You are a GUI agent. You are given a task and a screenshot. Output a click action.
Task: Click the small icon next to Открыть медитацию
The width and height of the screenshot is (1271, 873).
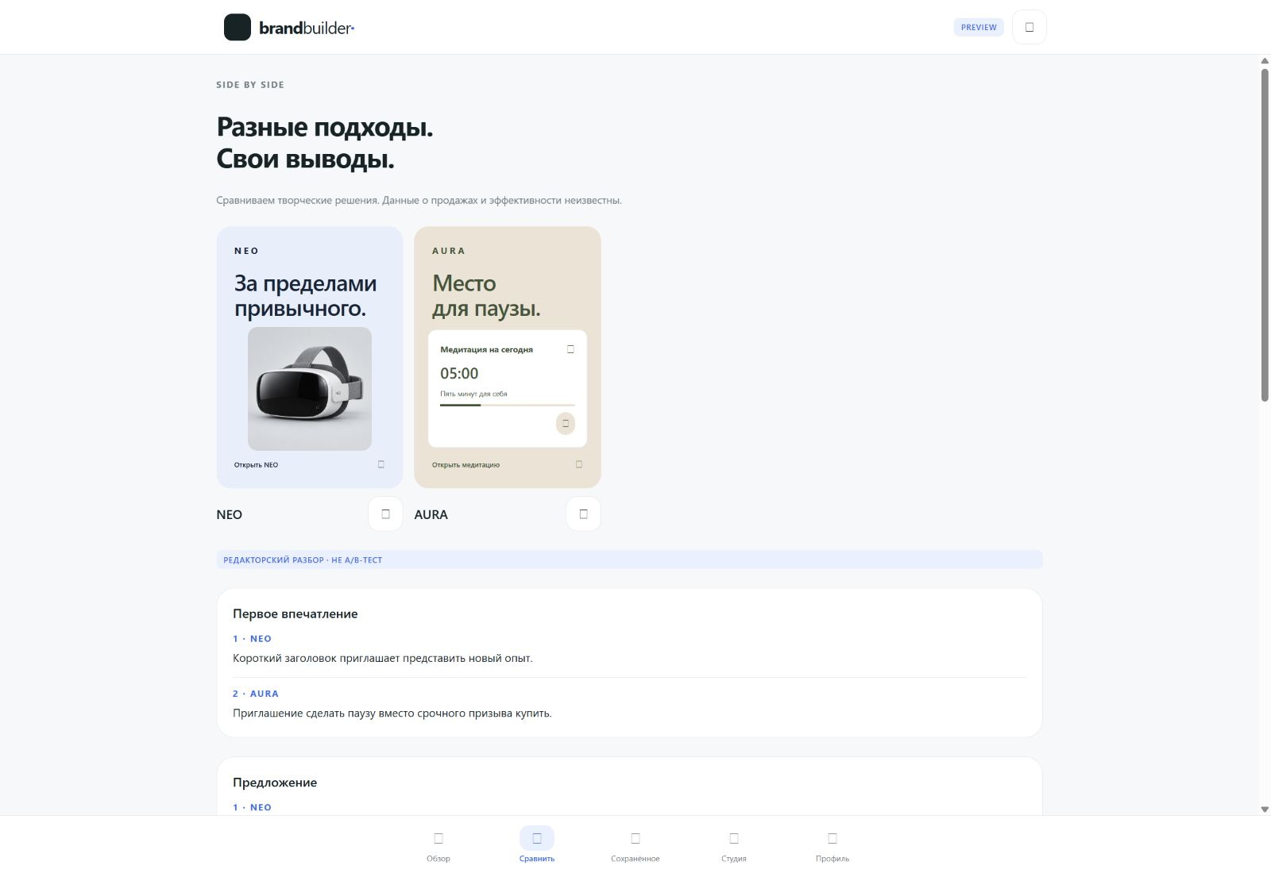click(x=579, y=464)
